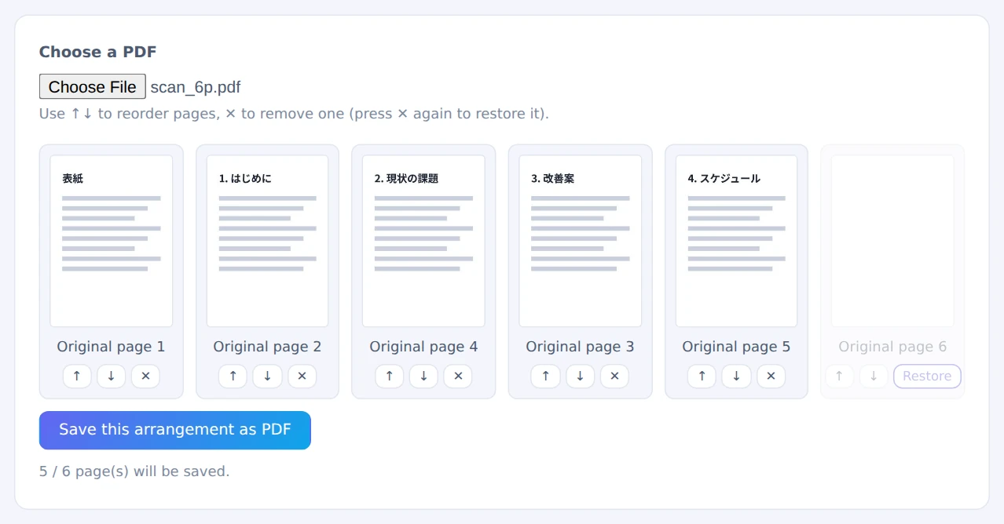Click the reorder instructions hint text
Screen dimensions: 1004x524
[x=294, y=113]
